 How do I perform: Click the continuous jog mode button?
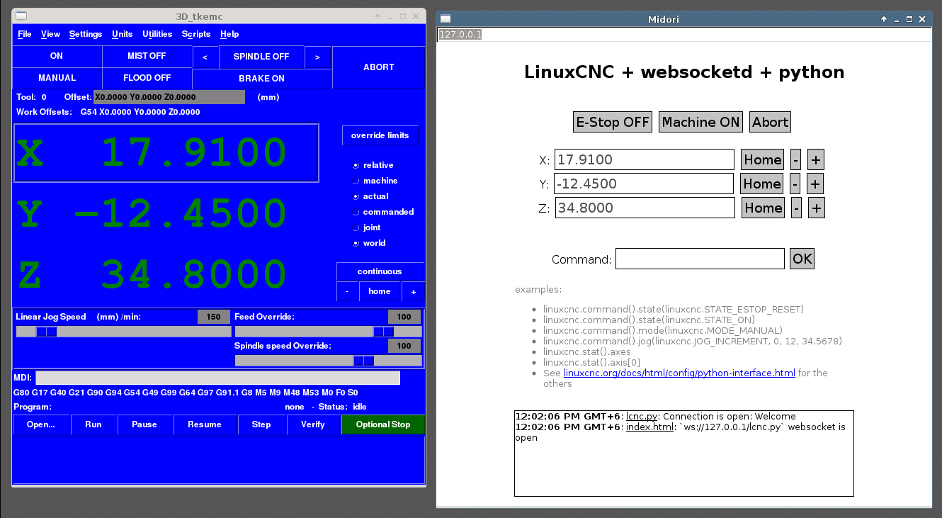pyautogui.click(x=380, y=271)
